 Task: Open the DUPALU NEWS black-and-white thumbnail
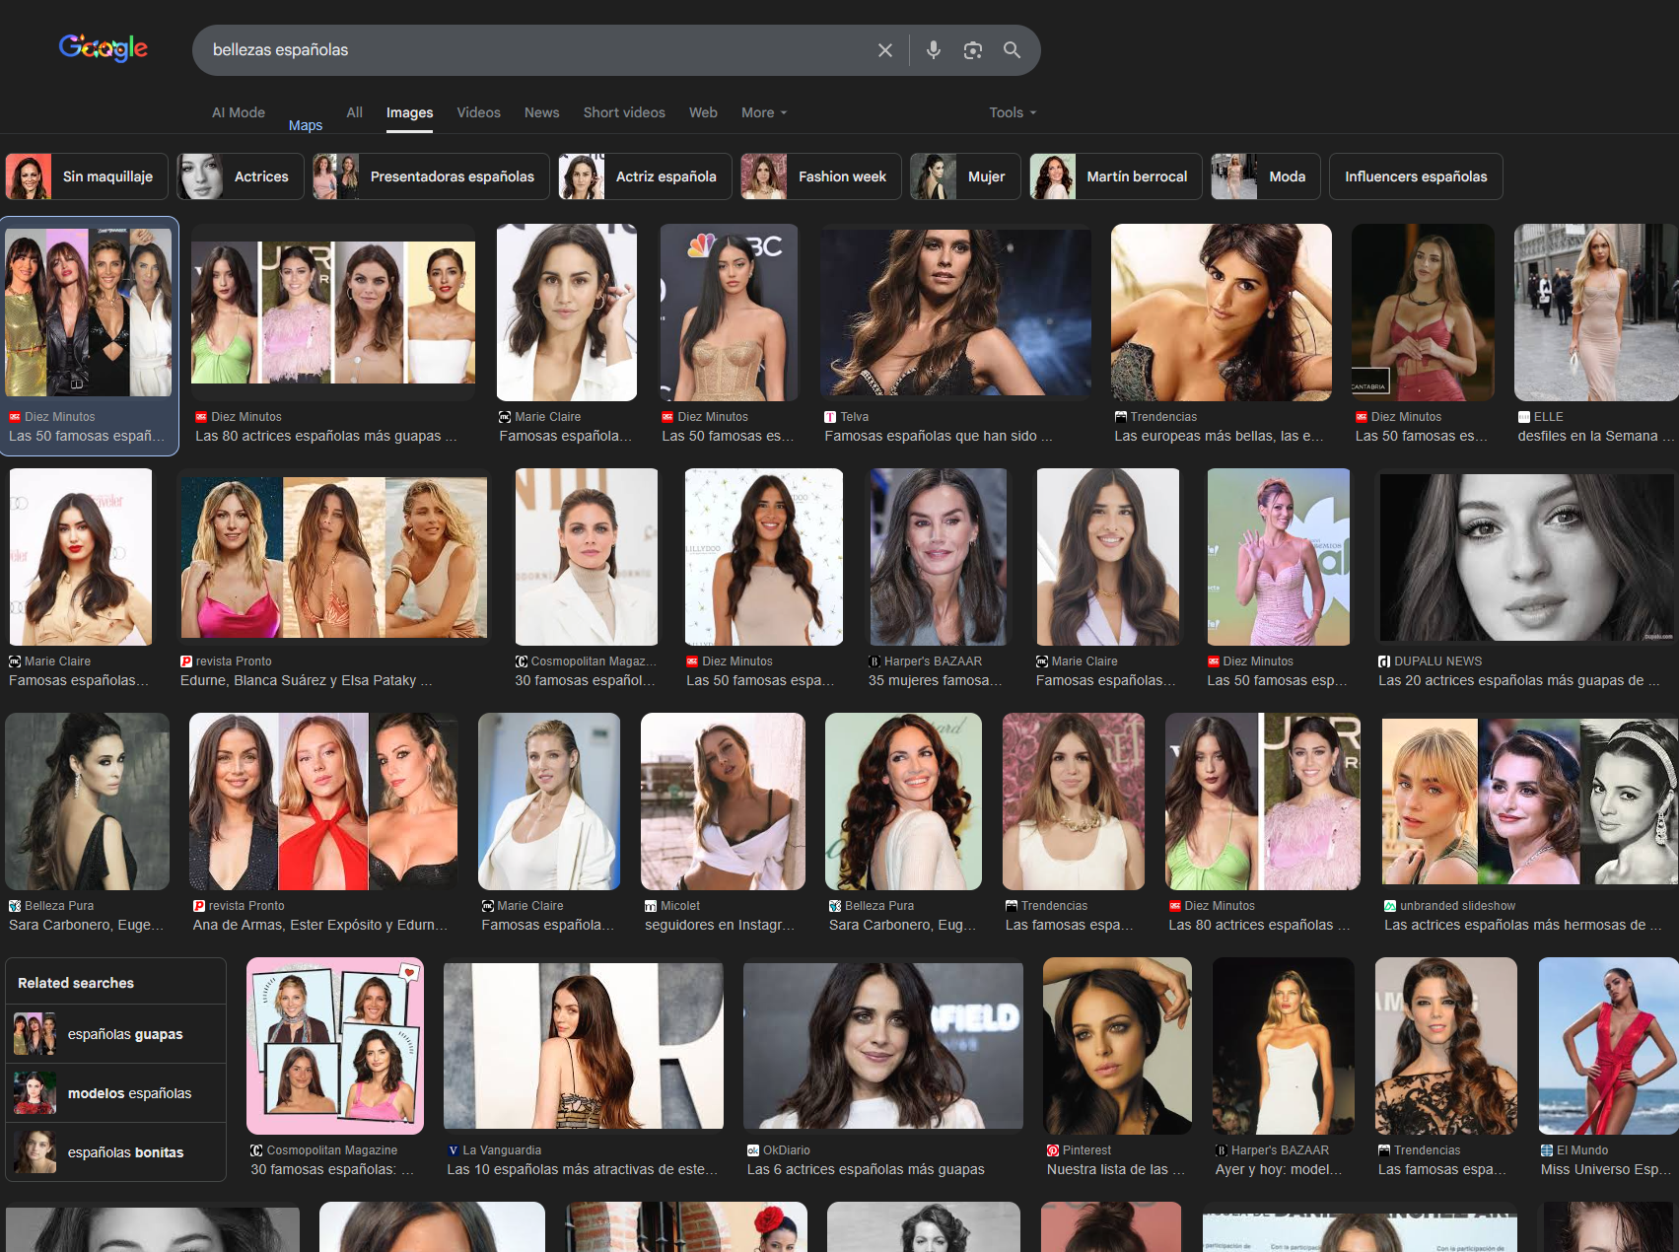pos(1526,556)
